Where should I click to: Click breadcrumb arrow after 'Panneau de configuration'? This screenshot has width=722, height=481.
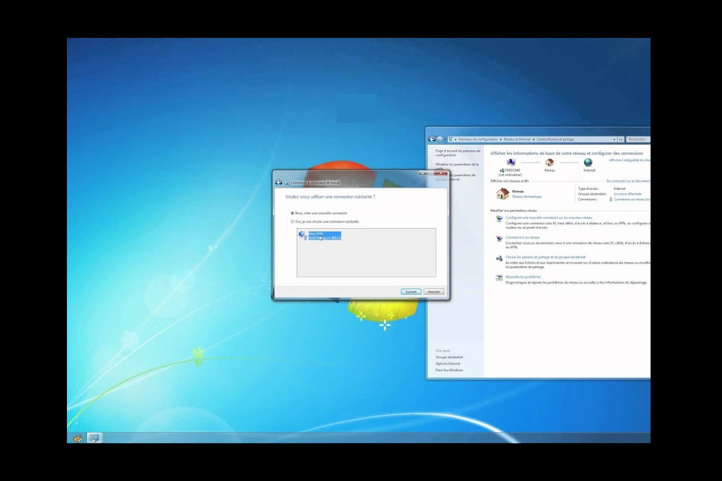click(x=501, y=139)
